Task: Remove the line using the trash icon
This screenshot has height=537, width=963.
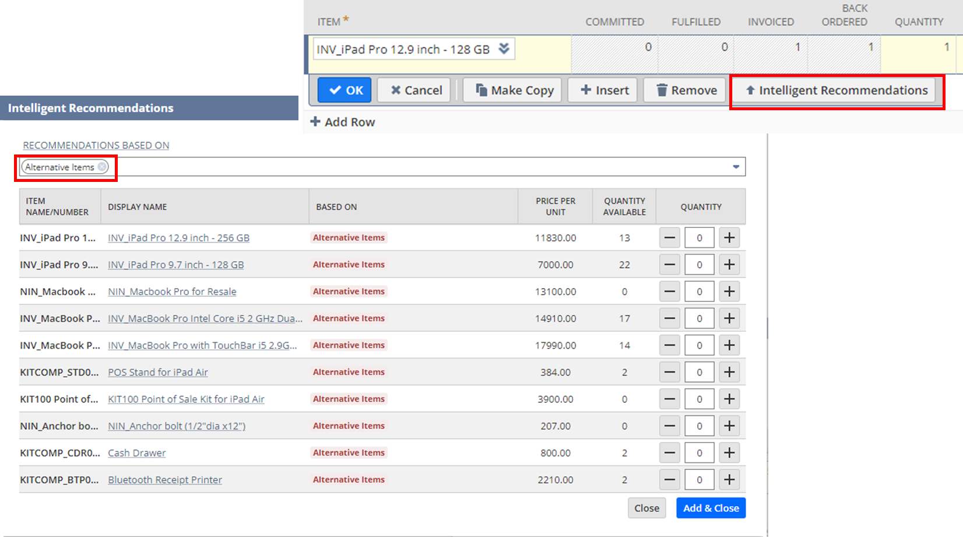Action: [684, 90]
